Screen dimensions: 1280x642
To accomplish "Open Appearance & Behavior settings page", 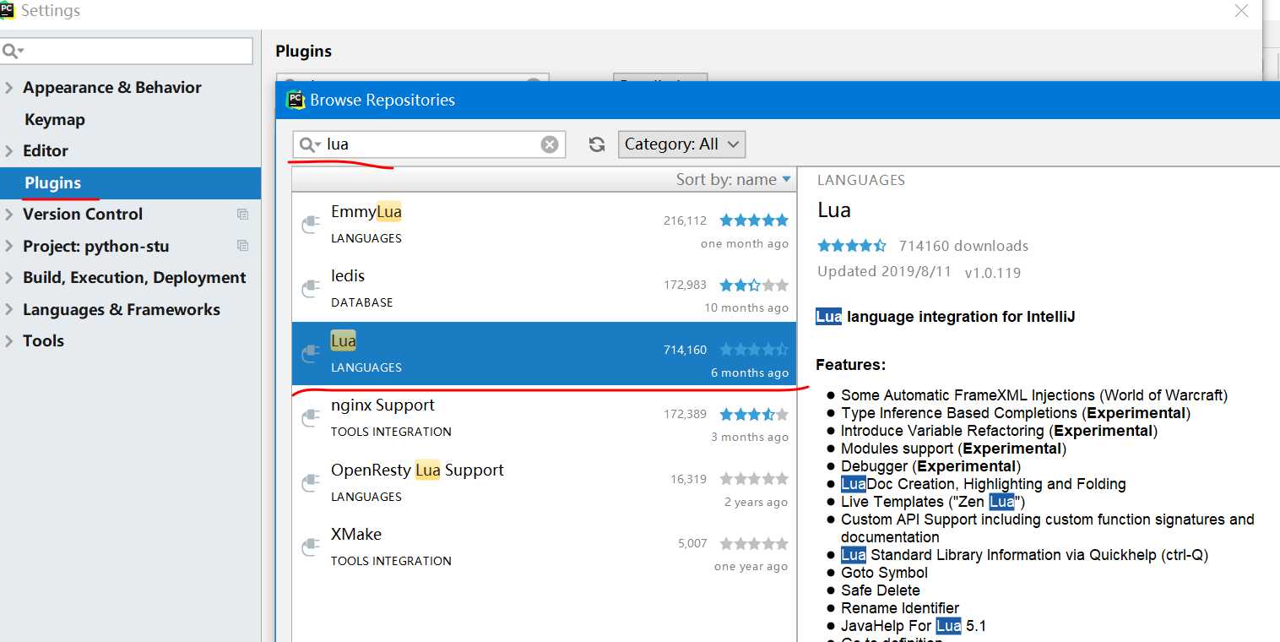I will tap(112, 88).
